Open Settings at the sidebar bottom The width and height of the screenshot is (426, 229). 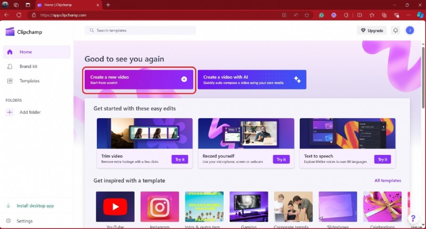24,221
